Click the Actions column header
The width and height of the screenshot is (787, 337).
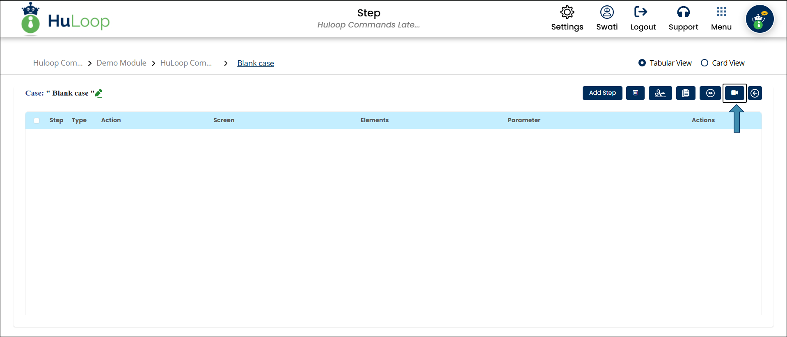pos(703,120)
